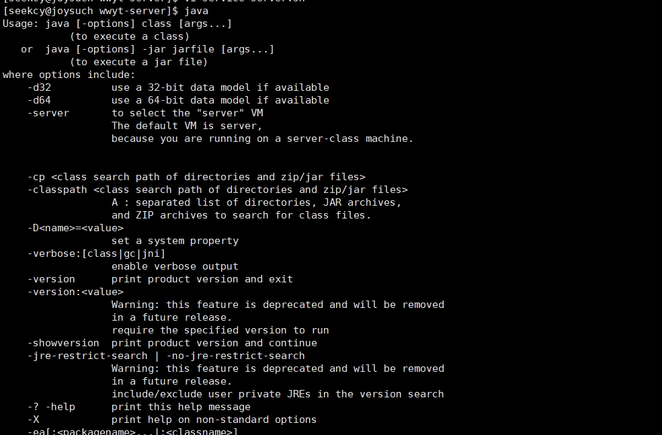Click 'enable verbose output' description
The width and height of the screenshot is (662, 435).
coord(175,266)
